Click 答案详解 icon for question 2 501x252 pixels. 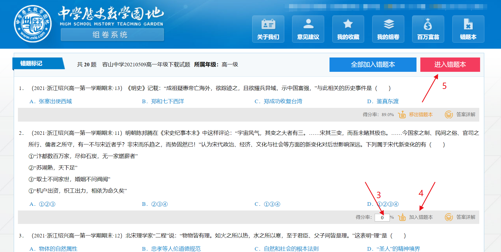tap(449, 217)
